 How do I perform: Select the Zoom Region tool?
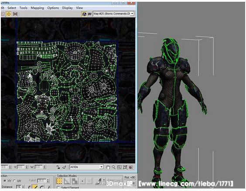pos(119,167)
